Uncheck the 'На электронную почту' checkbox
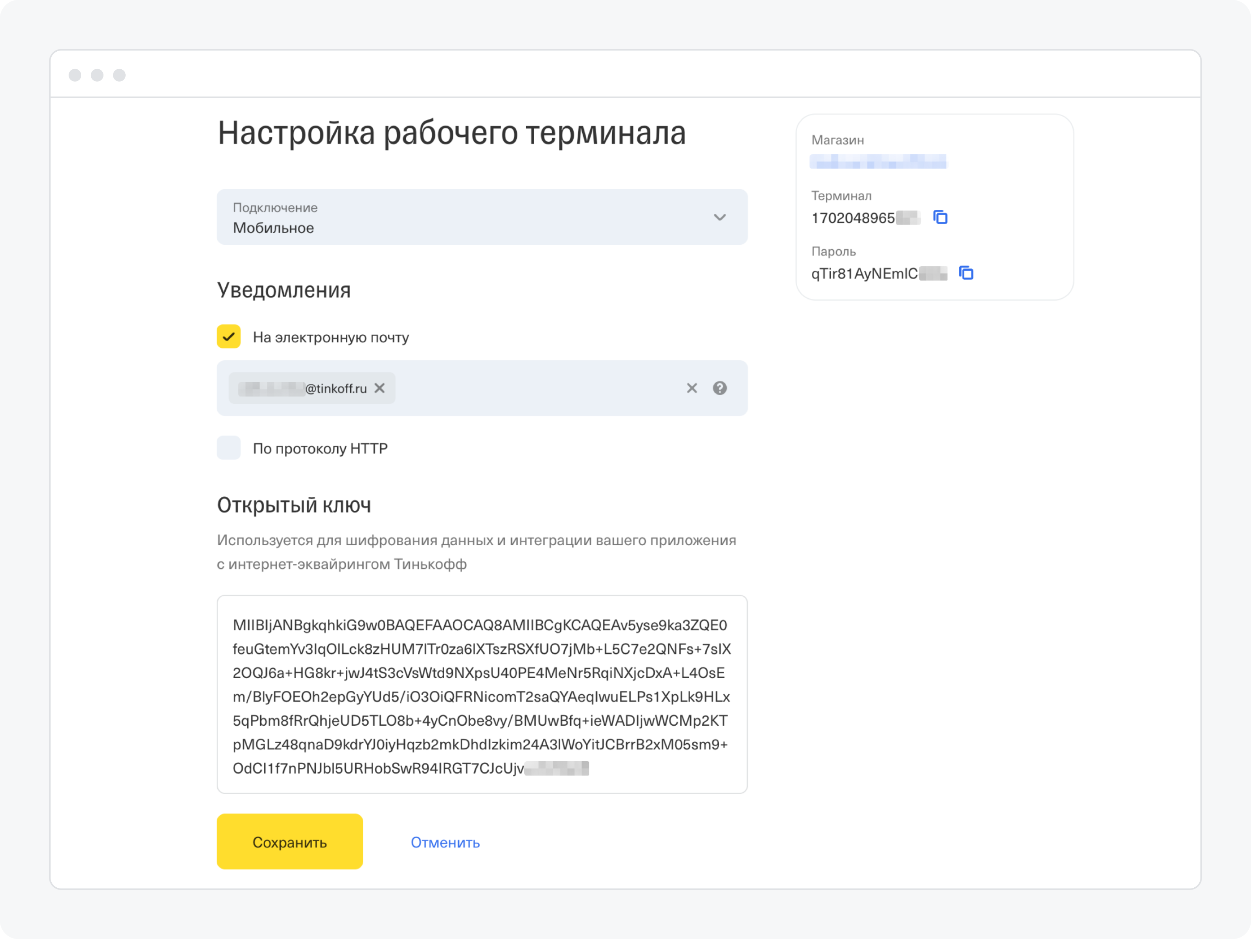The height and width of the screenshot is (939, 1251). pyautogui.click(x=228, y=337)
